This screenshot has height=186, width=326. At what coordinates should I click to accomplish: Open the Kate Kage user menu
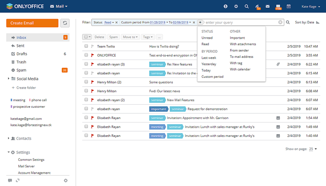click(x=311, y=7)
